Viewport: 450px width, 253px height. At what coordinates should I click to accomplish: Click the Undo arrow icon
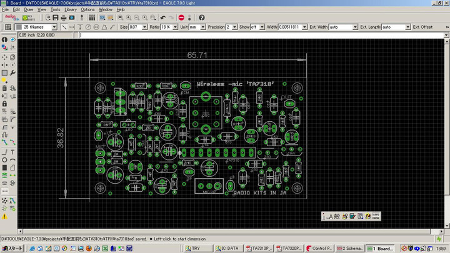[163, 17]
